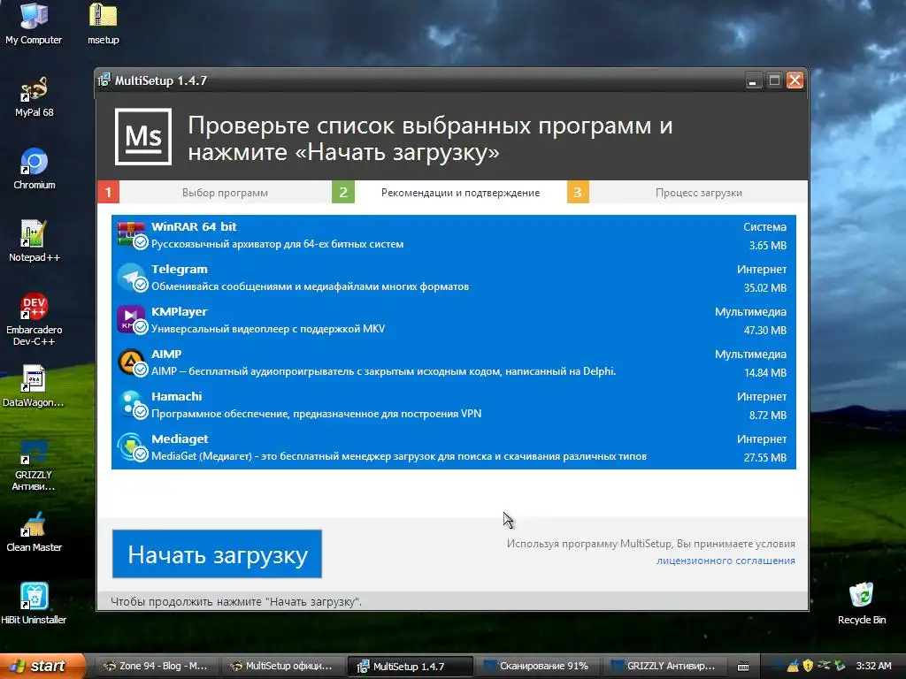Switch to GRIZZLY Антивир... taskbar window
Image resolution: width=906 pixels, height=679 pixels.
pos(664,666)
